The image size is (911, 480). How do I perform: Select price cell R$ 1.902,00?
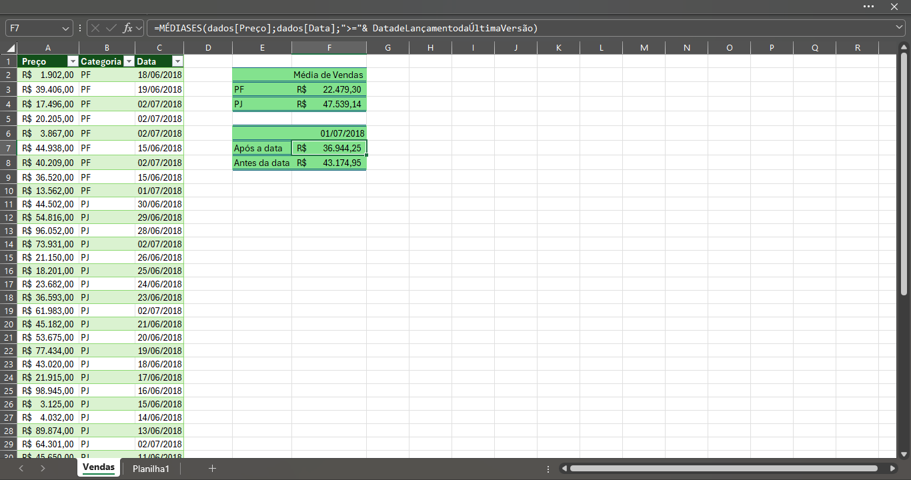click(x=47, y=75)
